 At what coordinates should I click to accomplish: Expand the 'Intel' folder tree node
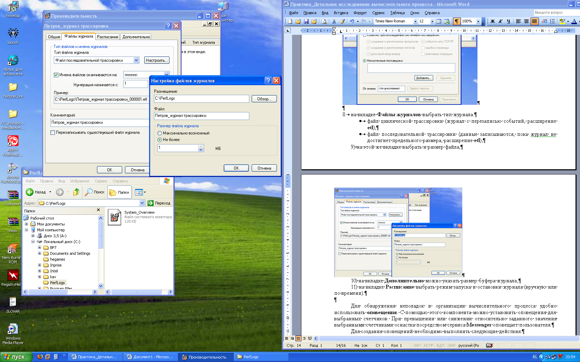[39, 271]
